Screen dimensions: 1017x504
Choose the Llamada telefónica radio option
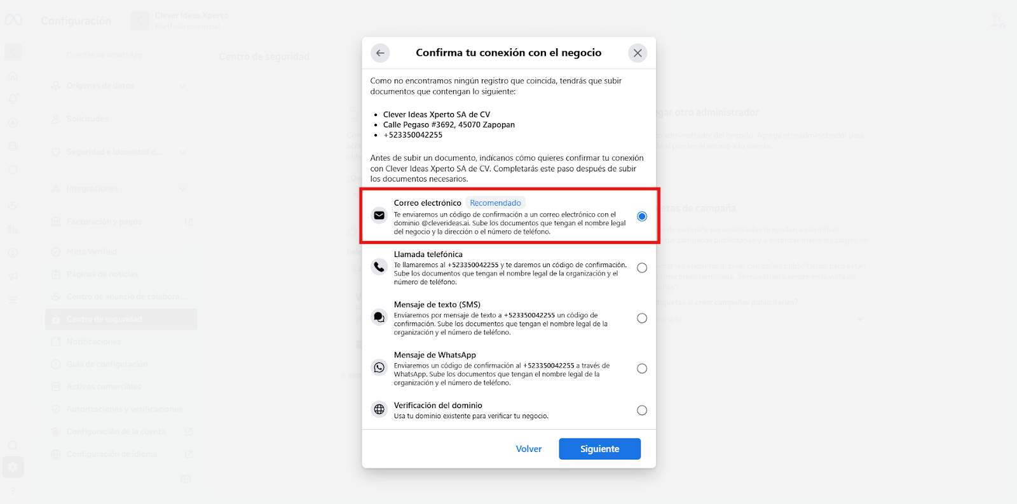pyautogui.click(x=642, y=268)
